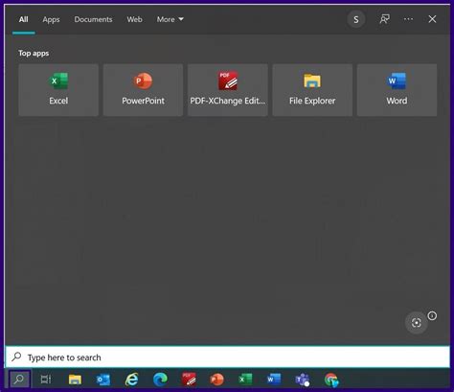Open PowerPoint from the taskbar
Screen dimensions: 454x392
216,380
